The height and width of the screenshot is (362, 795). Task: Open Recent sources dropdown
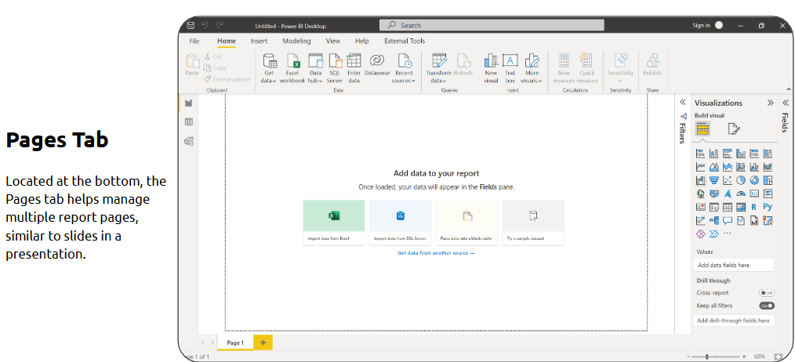point(404,68)
